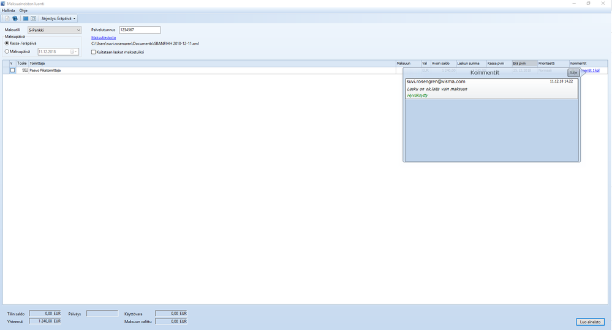Click the Prioriteetti column header
The height and width of the screenshot is (330, 612).
(x=553, y=63)
